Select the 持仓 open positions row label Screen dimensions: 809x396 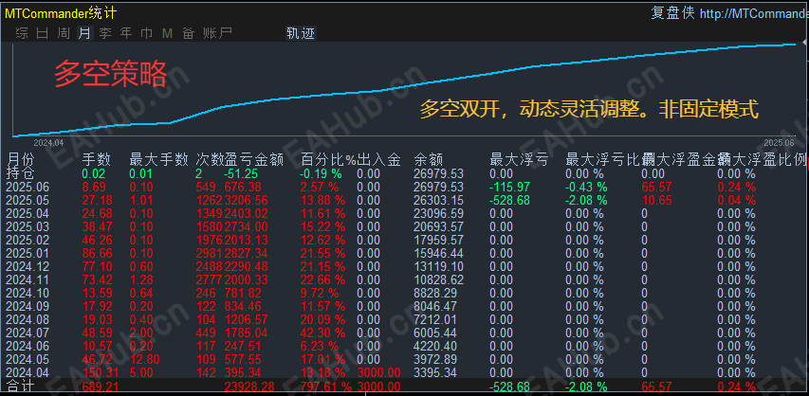tap(19, 173)
